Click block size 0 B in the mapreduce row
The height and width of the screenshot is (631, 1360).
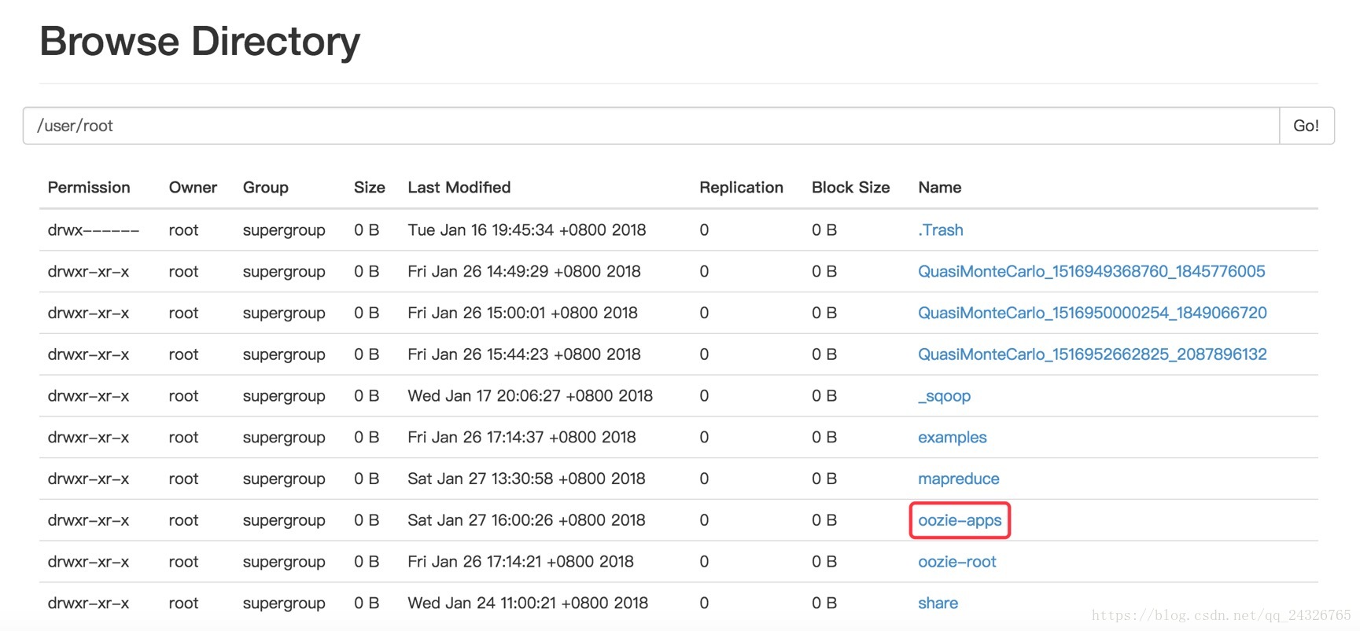tap(824, 479)
